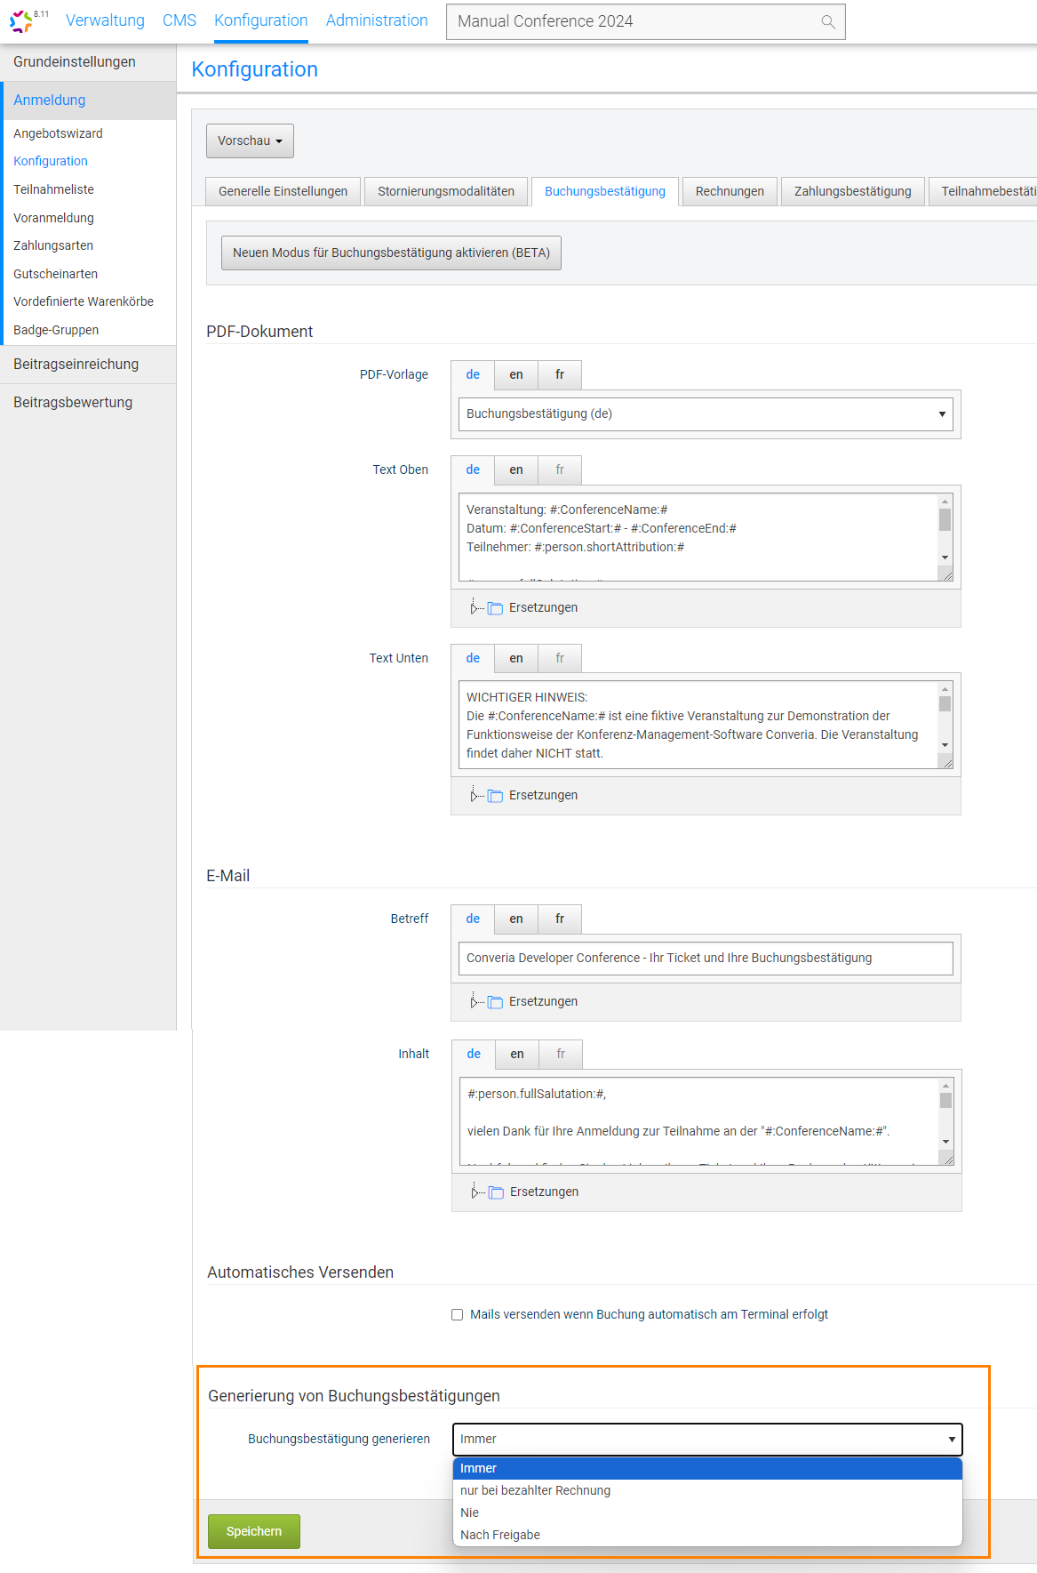This screenshot has height=1573, width=1037.
Task: Click the Converia logo icon
Action: (21, 20)
